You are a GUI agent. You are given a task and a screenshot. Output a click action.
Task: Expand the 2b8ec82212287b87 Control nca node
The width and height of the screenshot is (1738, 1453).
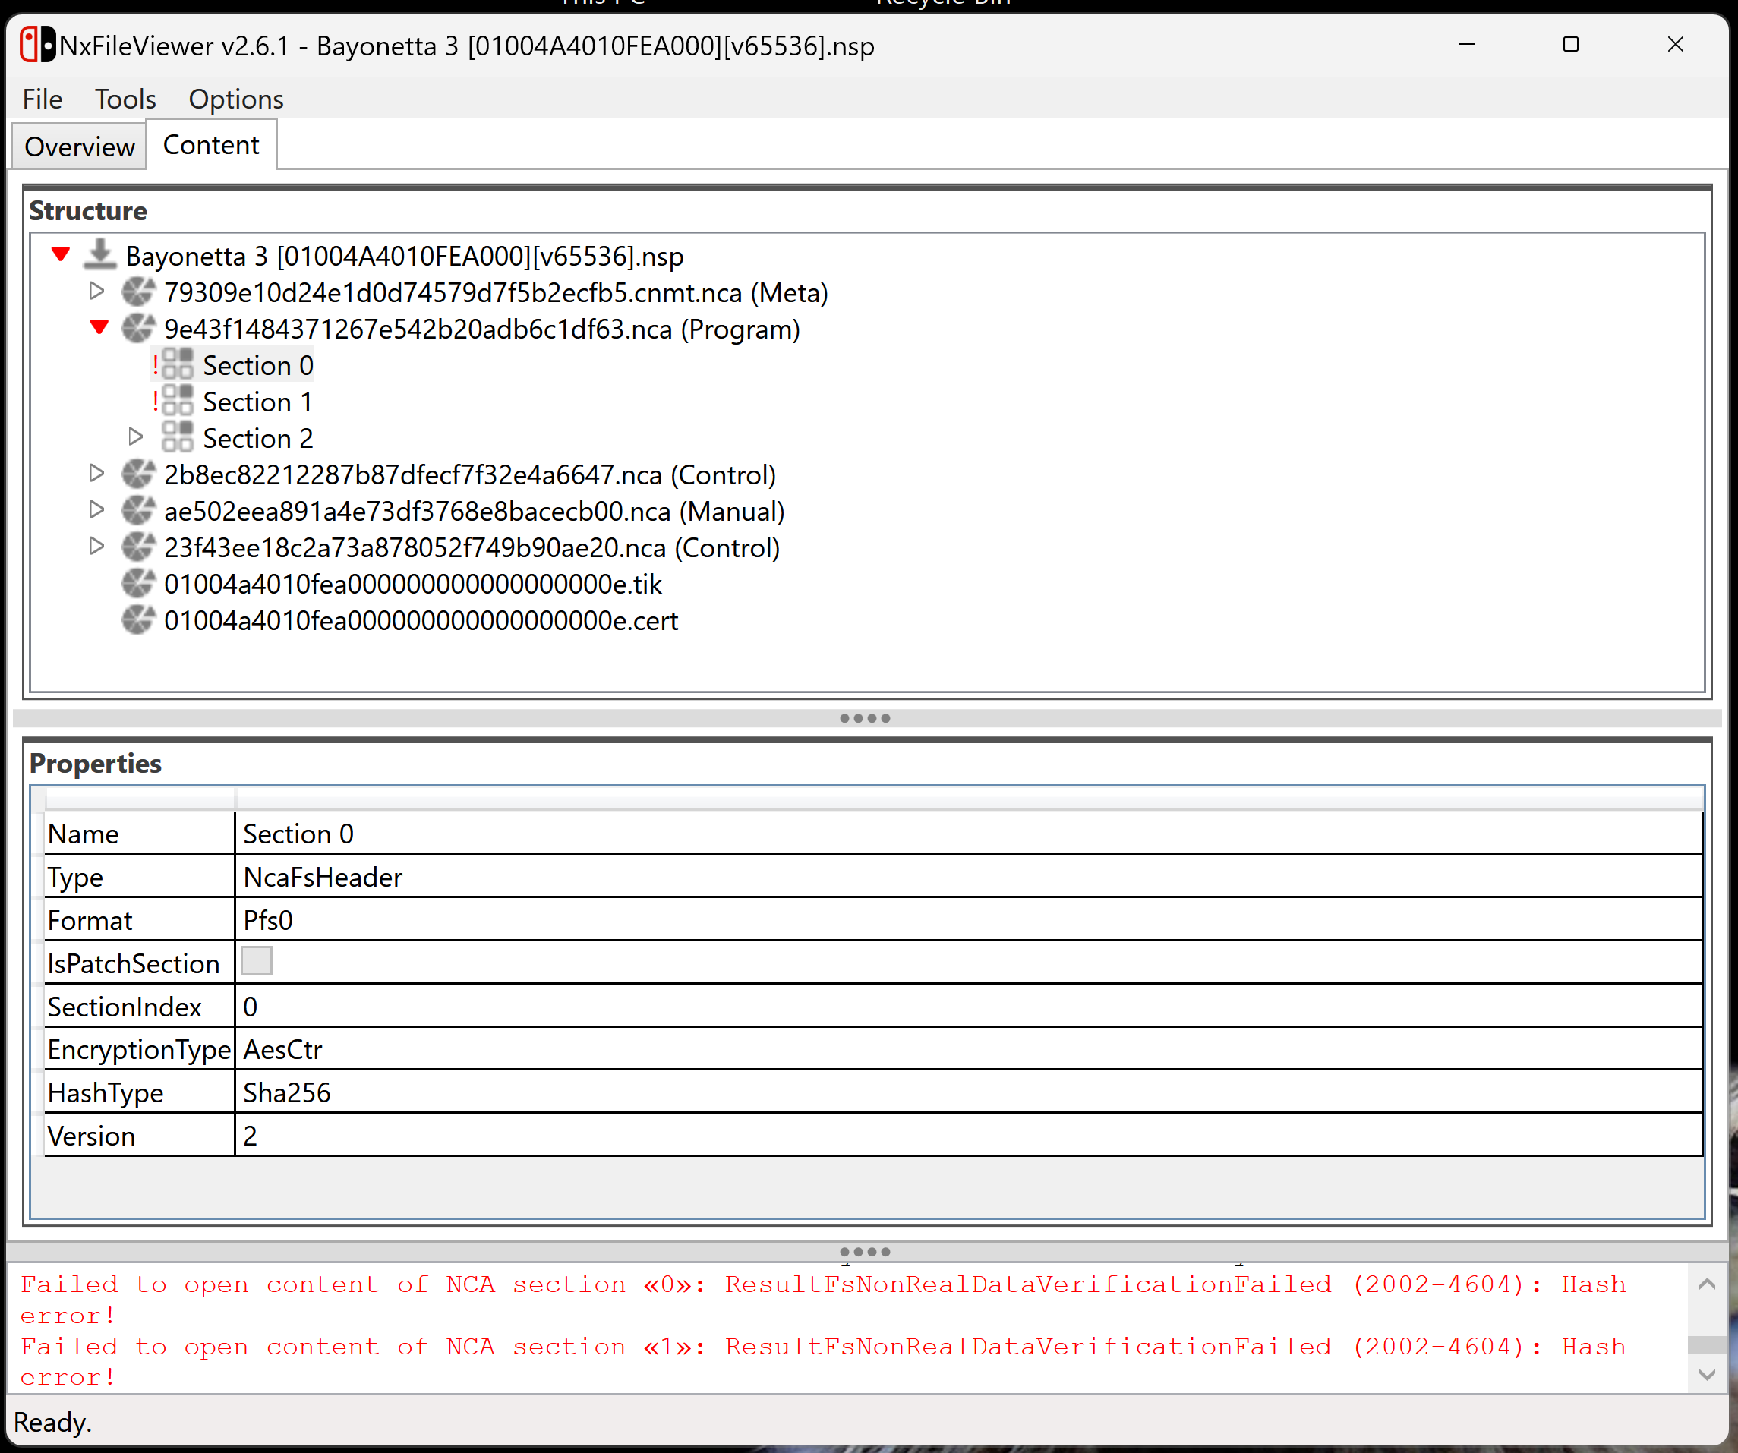tap(97, 473)
